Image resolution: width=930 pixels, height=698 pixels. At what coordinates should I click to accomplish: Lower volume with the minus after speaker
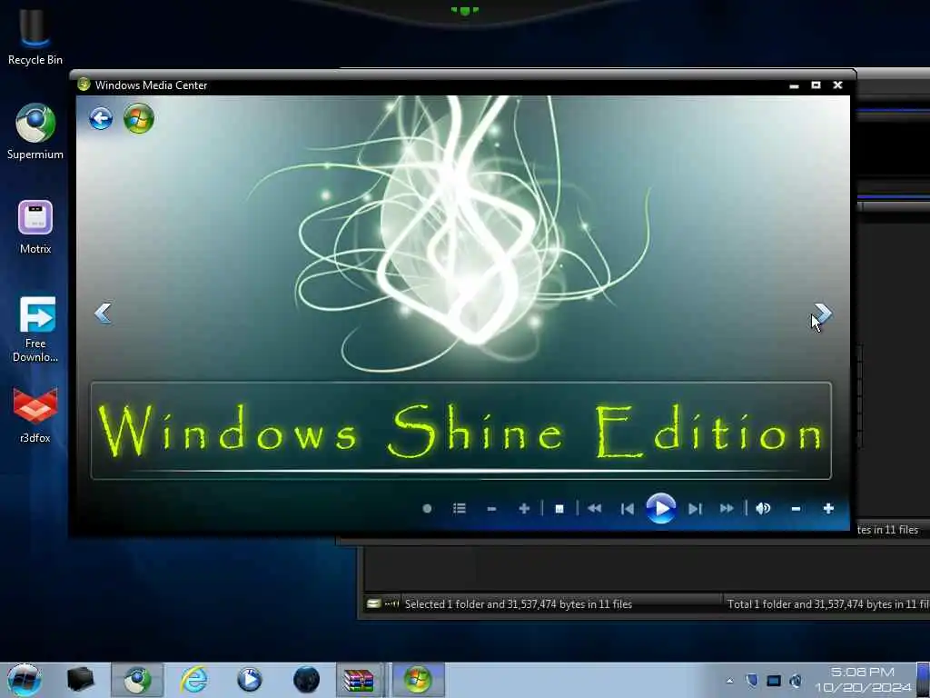(x=796, y=509)
